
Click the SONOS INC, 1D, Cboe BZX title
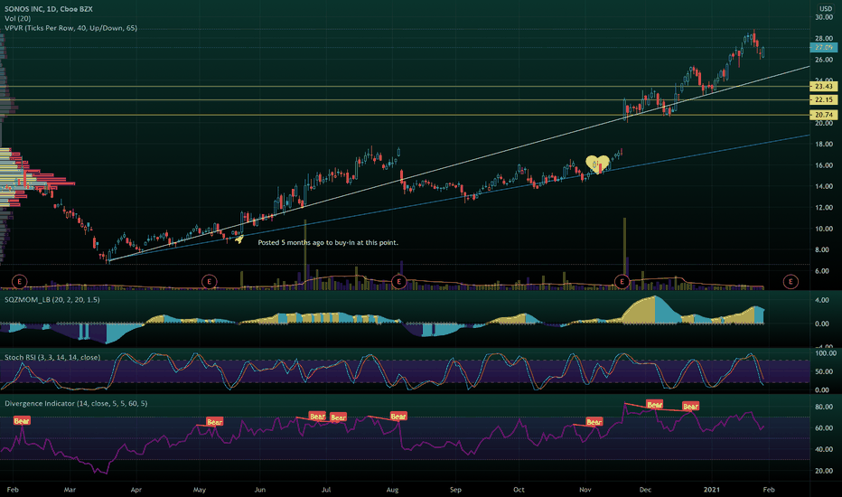(x=48, y=9)
